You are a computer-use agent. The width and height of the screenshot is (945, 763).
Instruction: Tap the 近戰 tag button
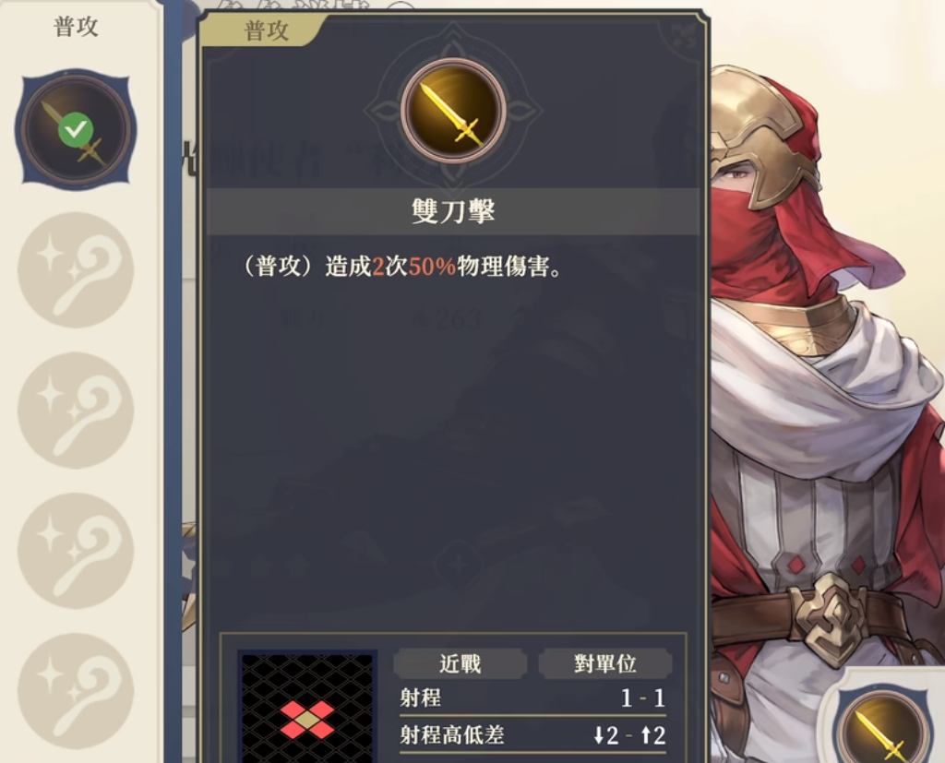(x=461, y=663)
